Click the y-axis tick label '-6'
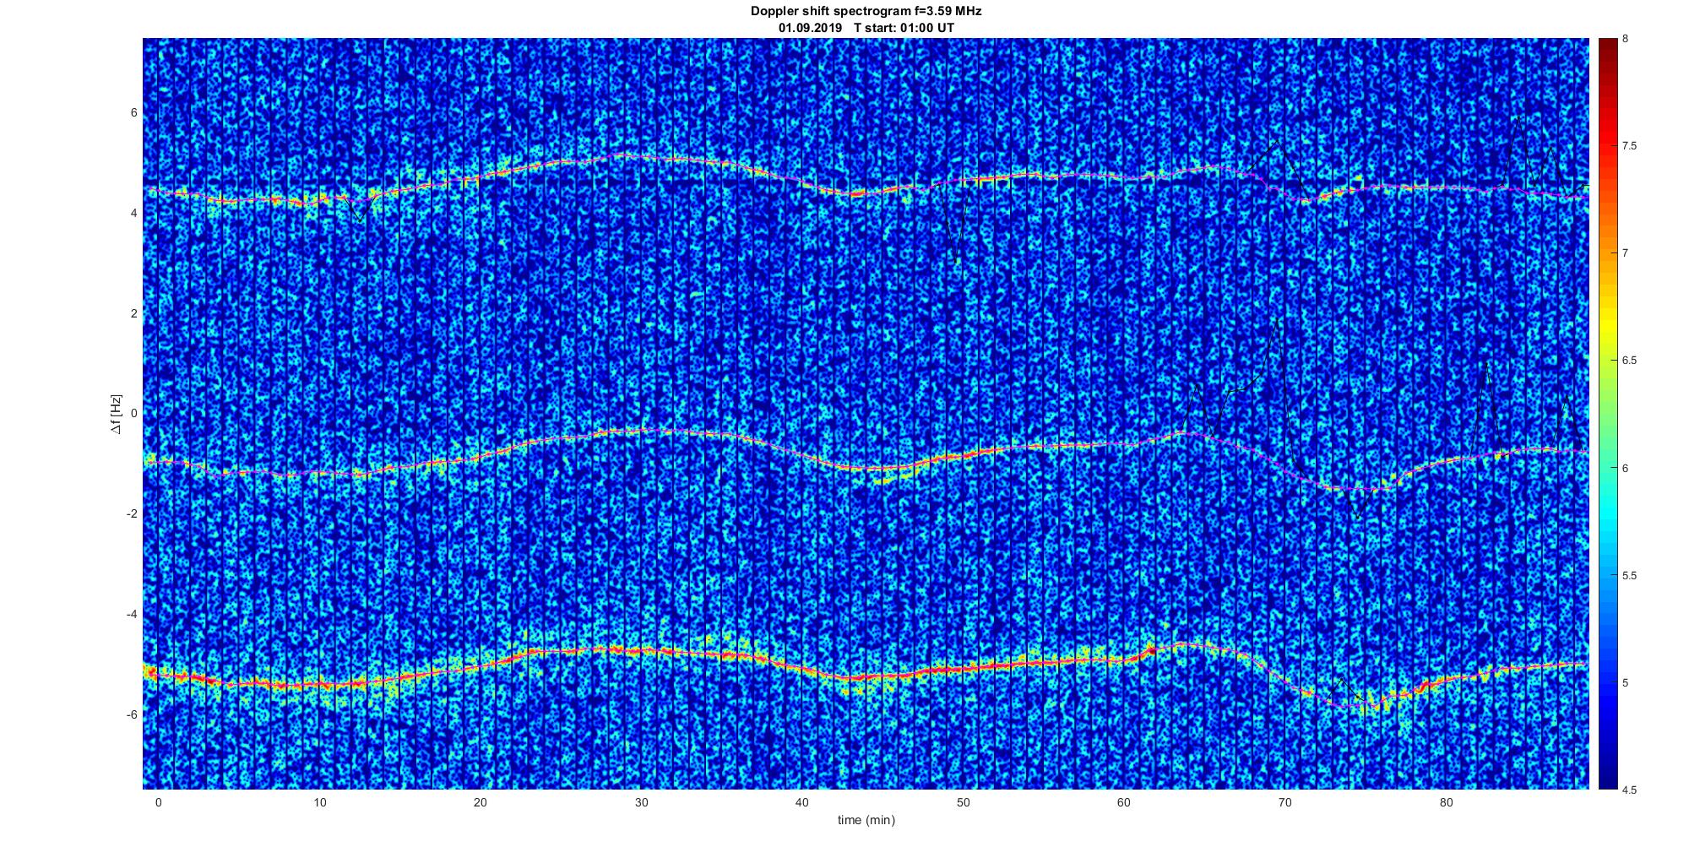 coord(131,714)
